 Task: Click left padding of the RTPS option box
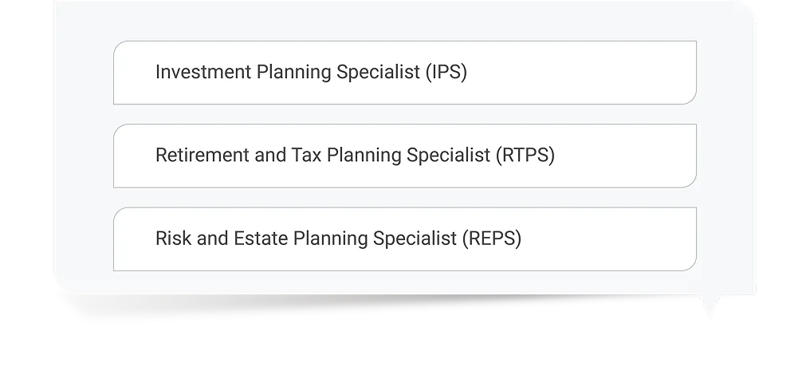pyautogui.click(x=133, y=156)
